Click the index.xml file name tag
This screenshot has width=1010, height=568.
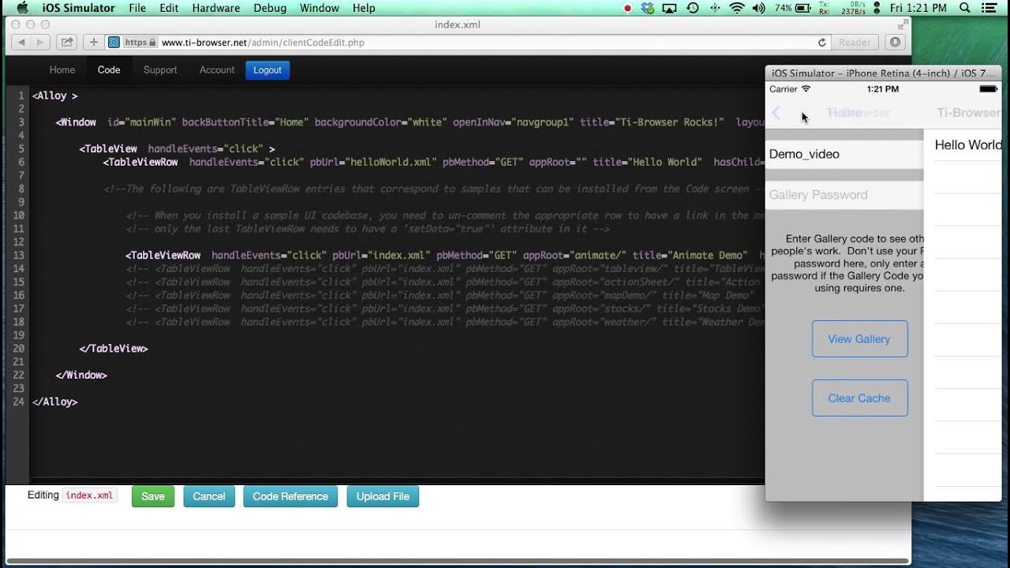[89, 495]
